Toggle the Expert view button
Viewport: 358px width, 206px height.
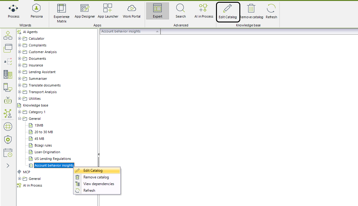157,11
